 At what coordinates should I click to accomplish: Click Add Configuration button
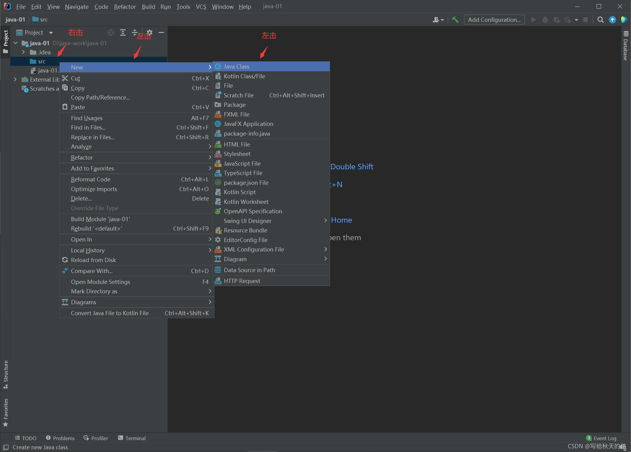pos(494,20)
